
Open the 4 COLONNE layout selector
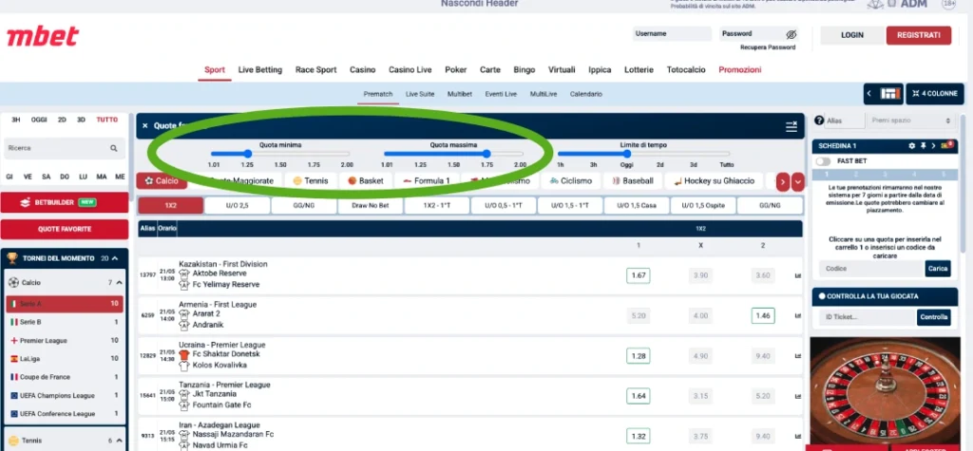point(935,94)
